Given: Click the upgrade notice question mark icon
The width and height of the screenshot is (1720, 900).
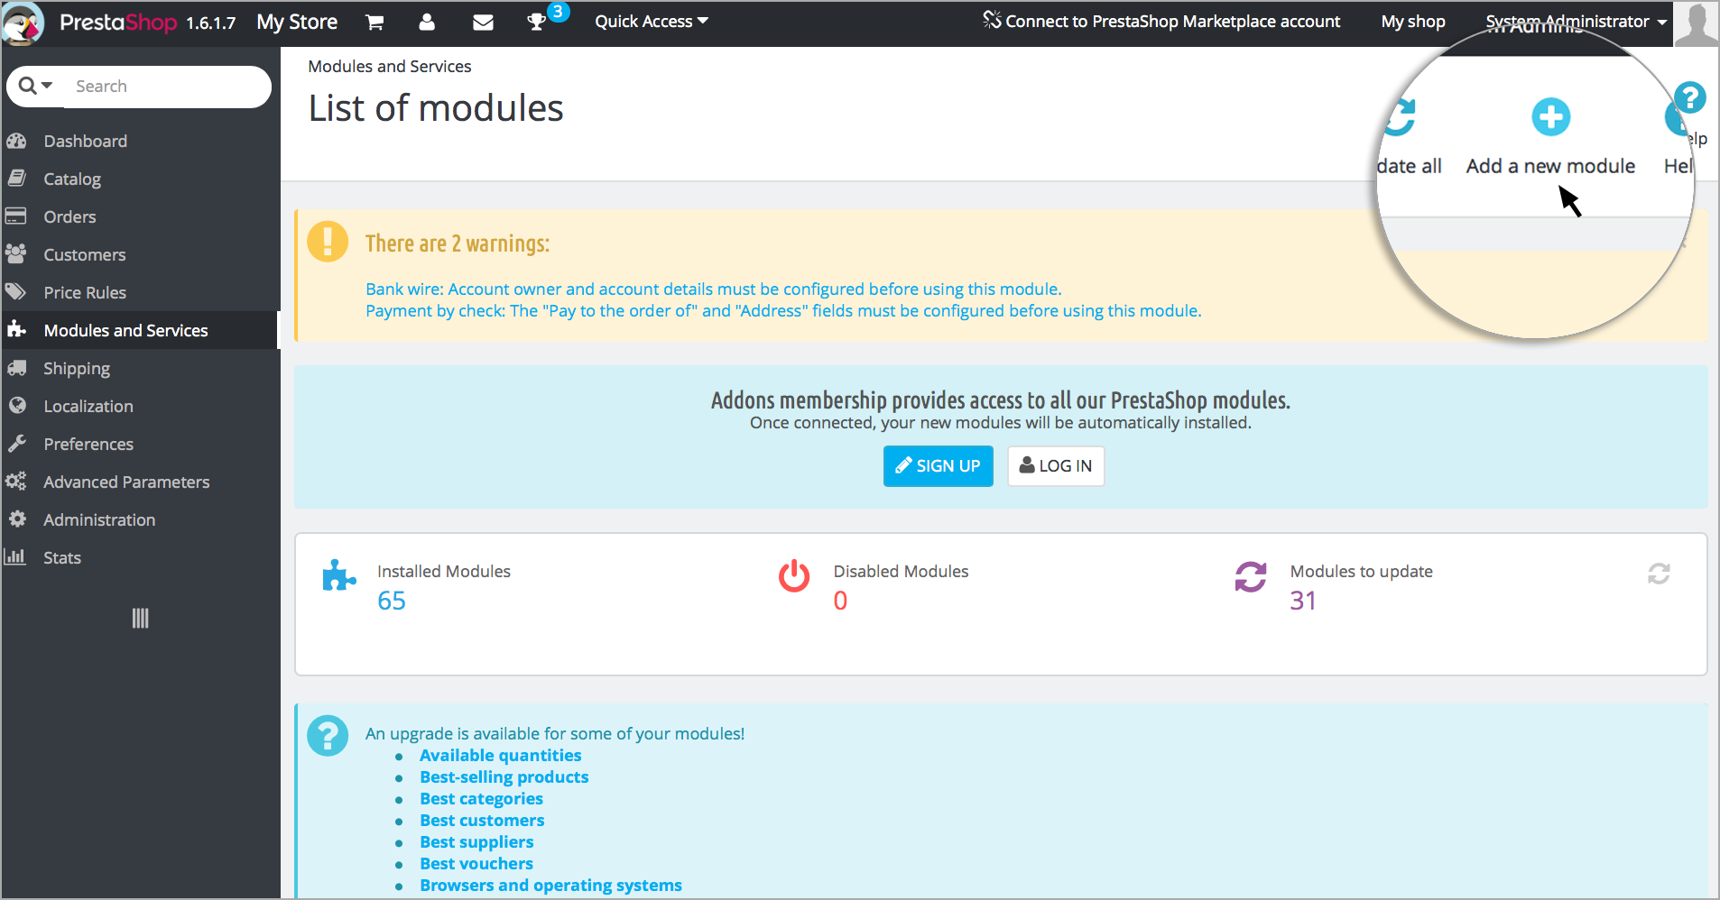Looking at the screenshot, I should (328, 736).
